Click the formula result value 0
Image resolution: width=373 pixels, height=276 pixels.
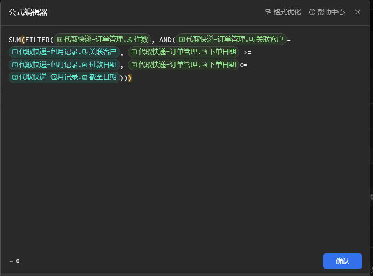[18, 261]
